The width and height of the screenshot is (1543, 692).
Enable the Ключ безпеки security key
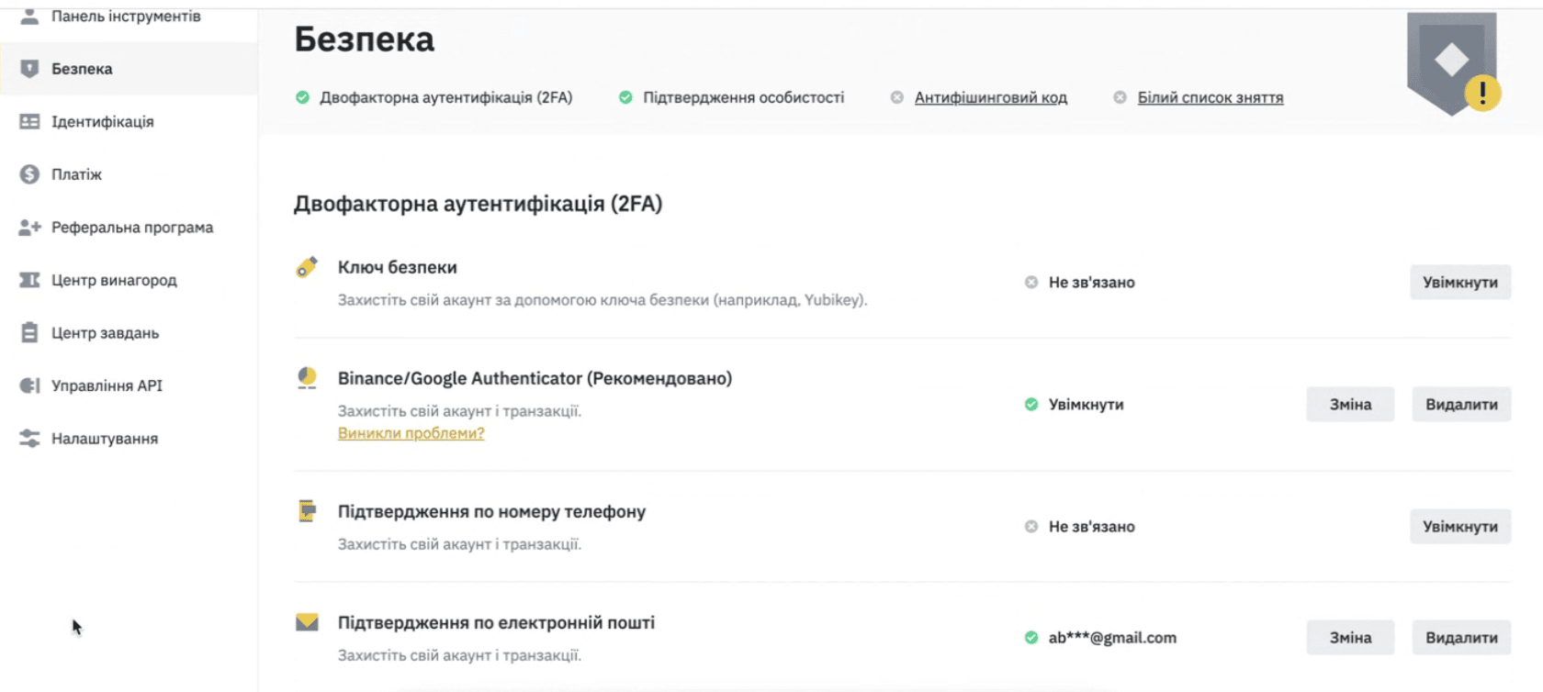[1460, 283]
